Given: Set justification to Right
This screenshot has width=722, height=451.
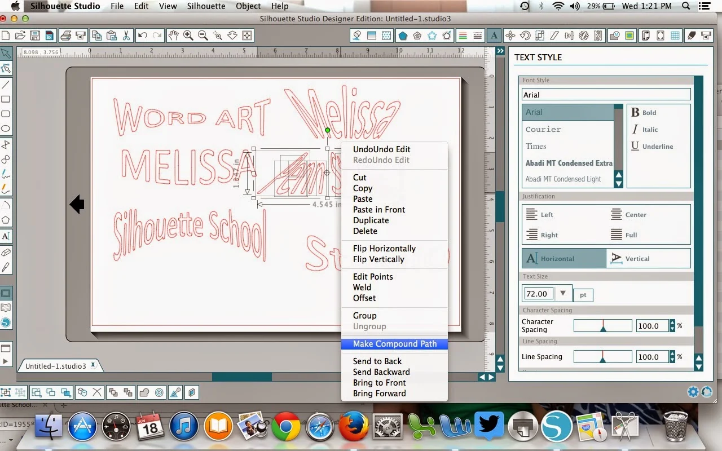Looking at the screenshot, I should 542,235.
